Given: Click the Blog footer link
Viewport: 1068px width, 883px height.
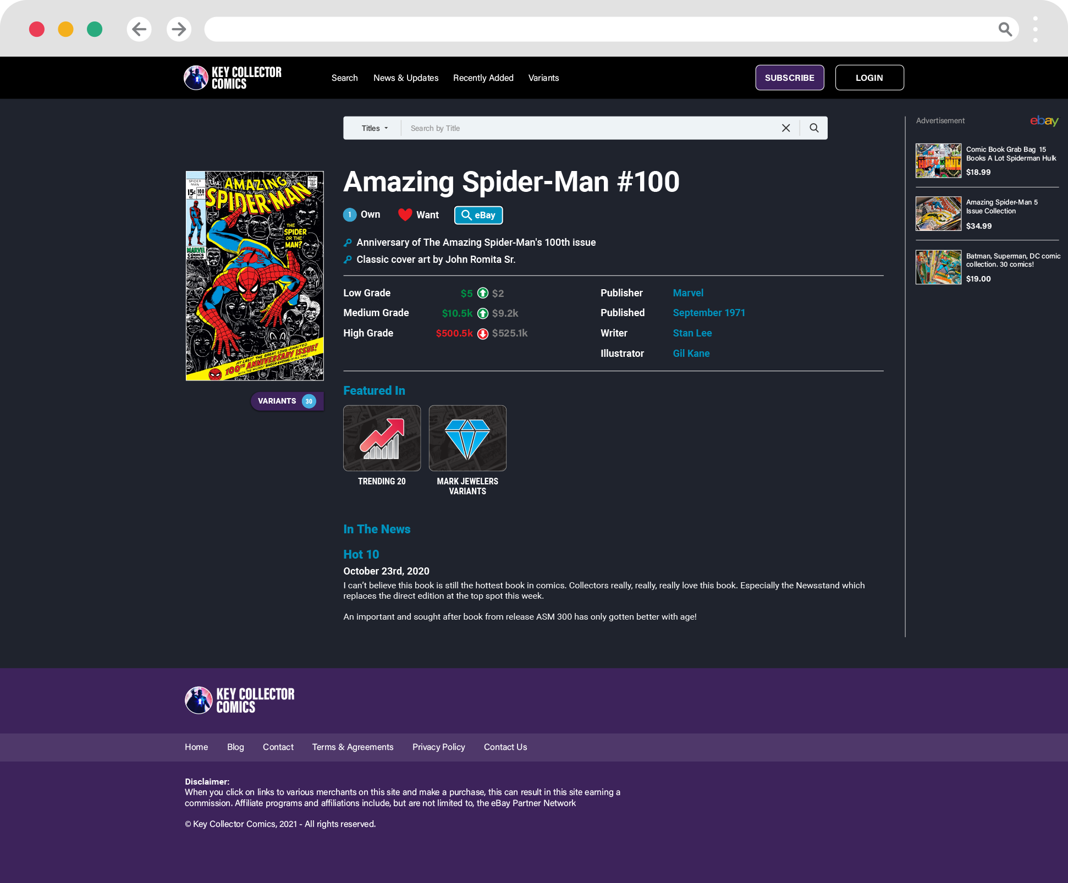Looking at the screenshot, I should [235, 747].
